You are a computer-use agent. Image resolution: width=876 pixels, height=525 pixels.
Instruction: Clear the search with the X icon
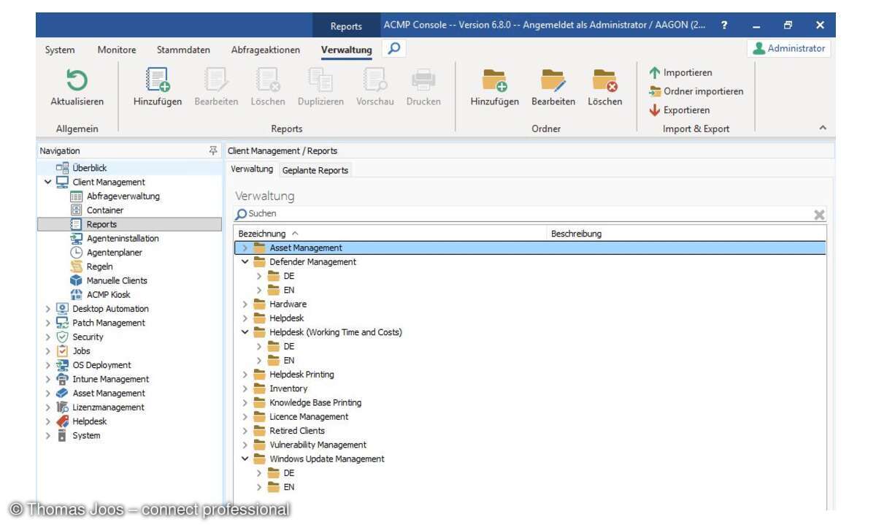tap(819, 214)
